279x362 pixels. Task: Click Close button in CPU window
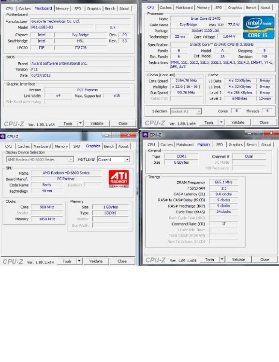click(x=264, y=123)
